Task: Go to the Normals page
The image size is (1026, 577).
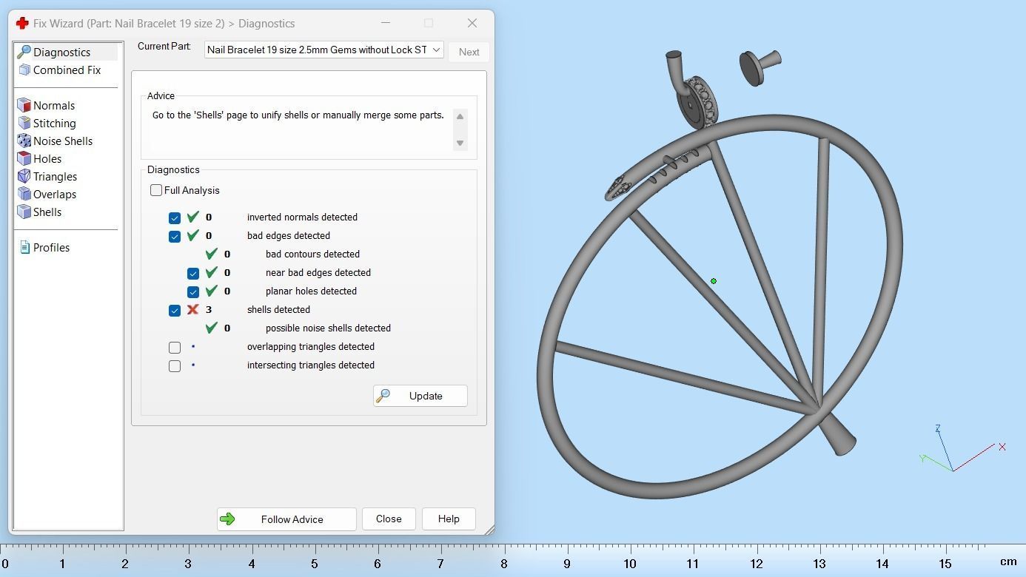Action: click(x=53, y=105)
